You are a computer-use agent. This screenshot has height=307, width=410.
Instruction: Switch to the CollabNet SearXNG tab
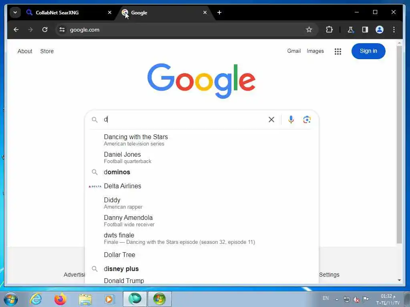click(x=68, y=12)
